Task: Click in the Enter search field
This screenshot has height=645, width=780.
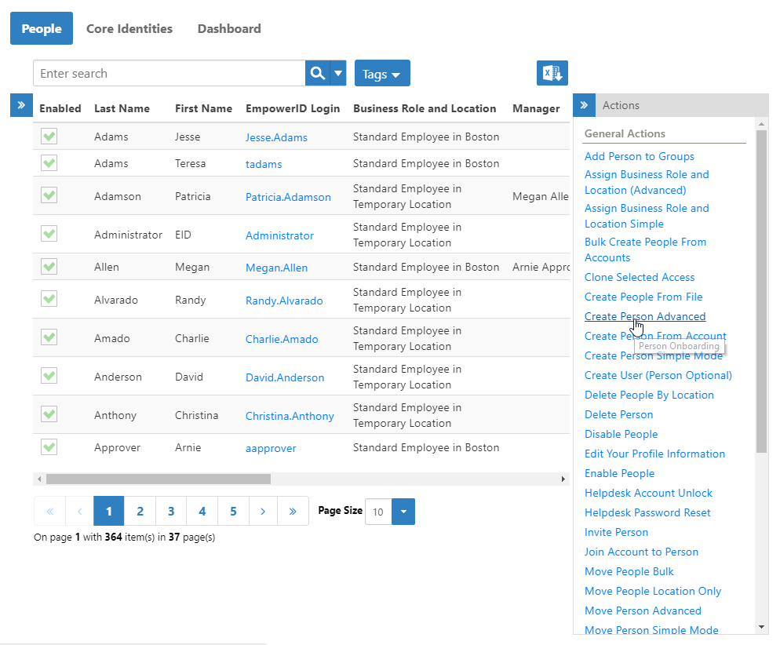Action: point(169,73)
